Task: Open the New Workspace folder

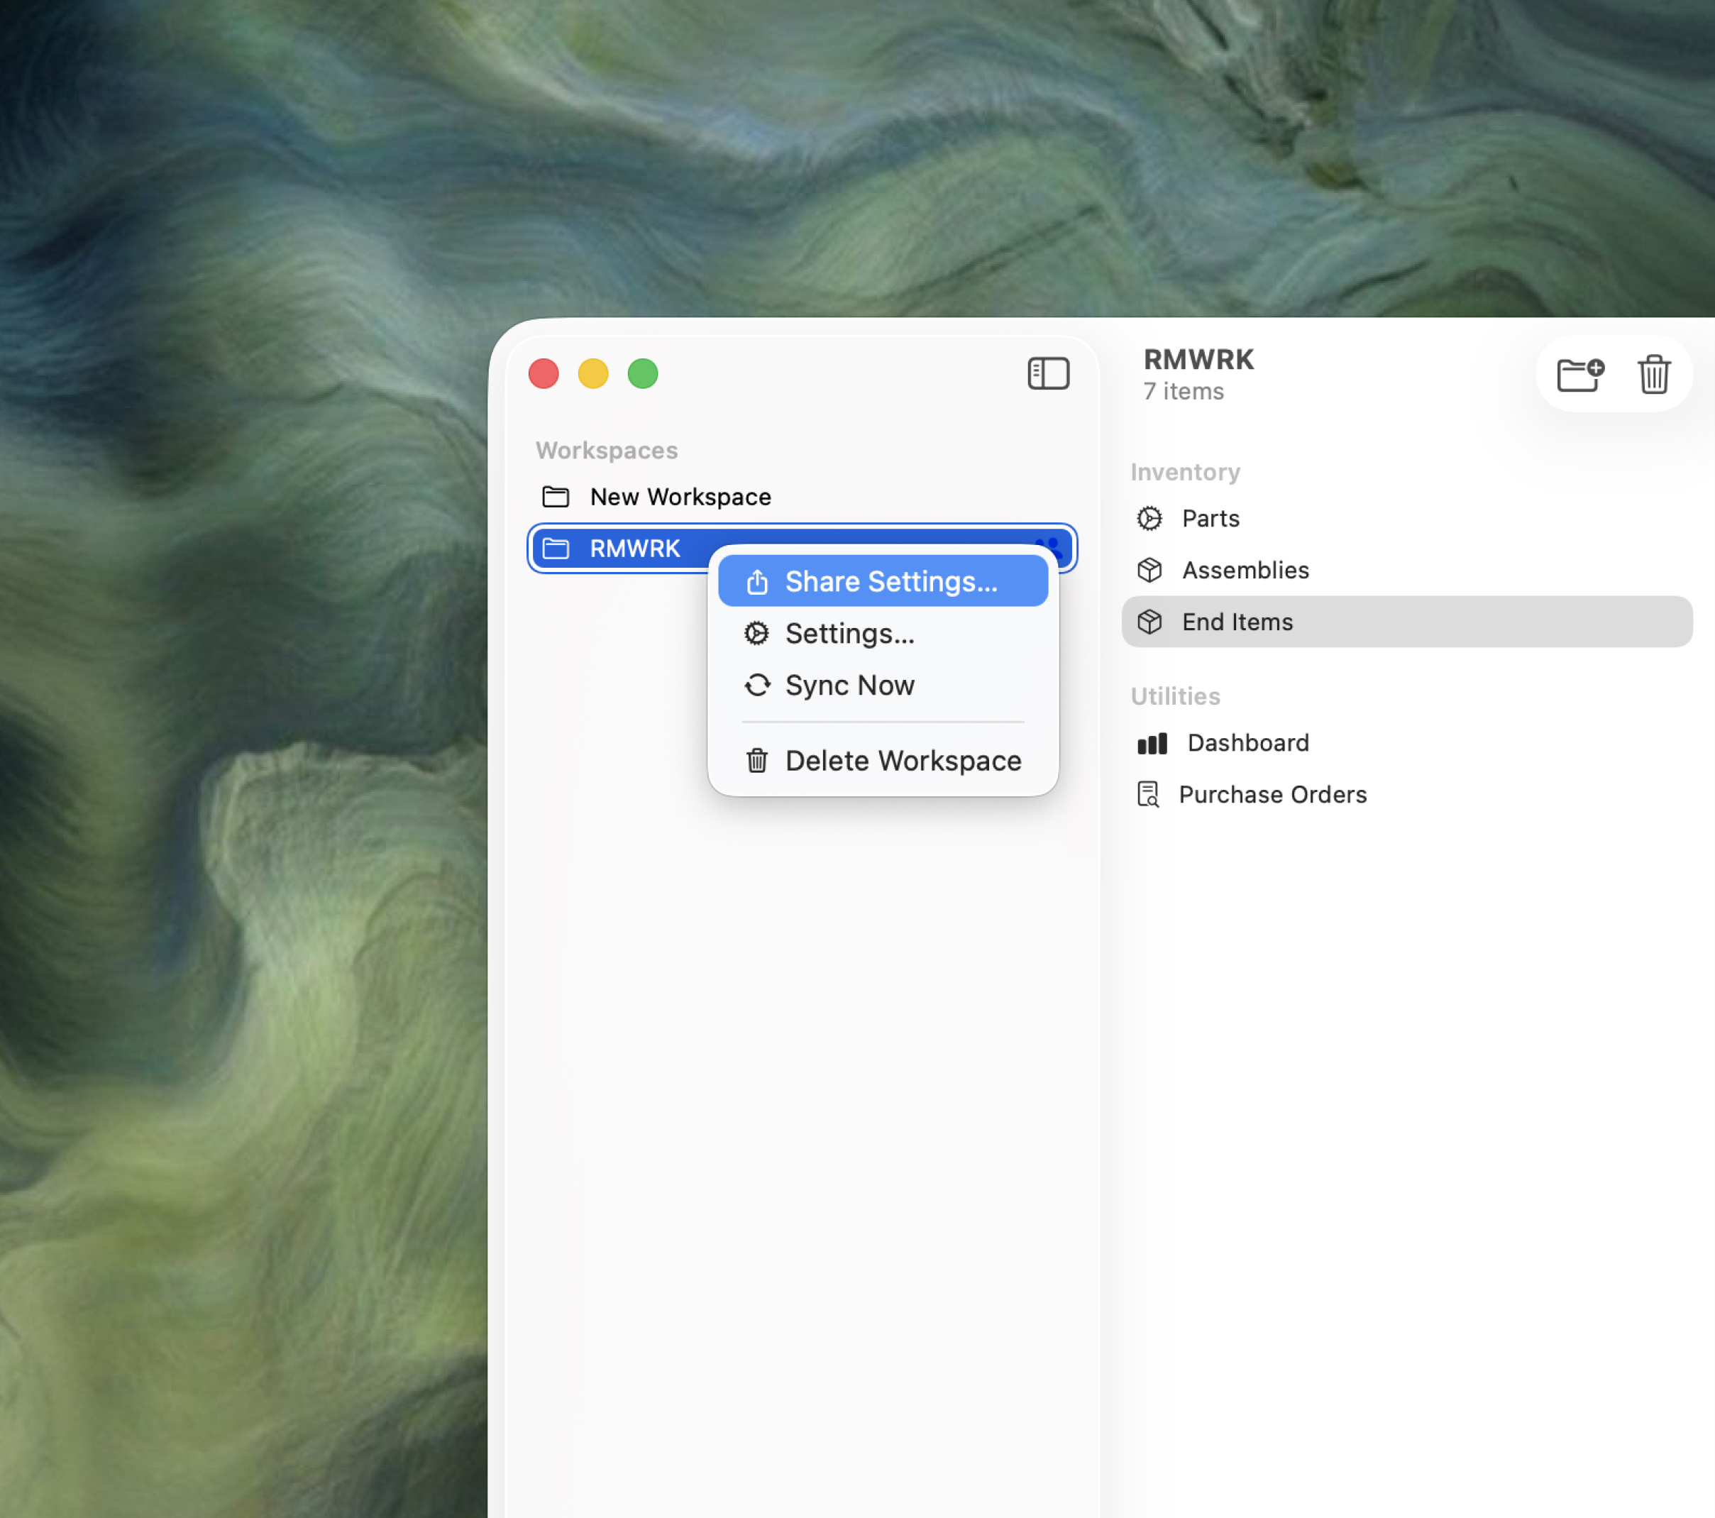Action: [680, 497]
